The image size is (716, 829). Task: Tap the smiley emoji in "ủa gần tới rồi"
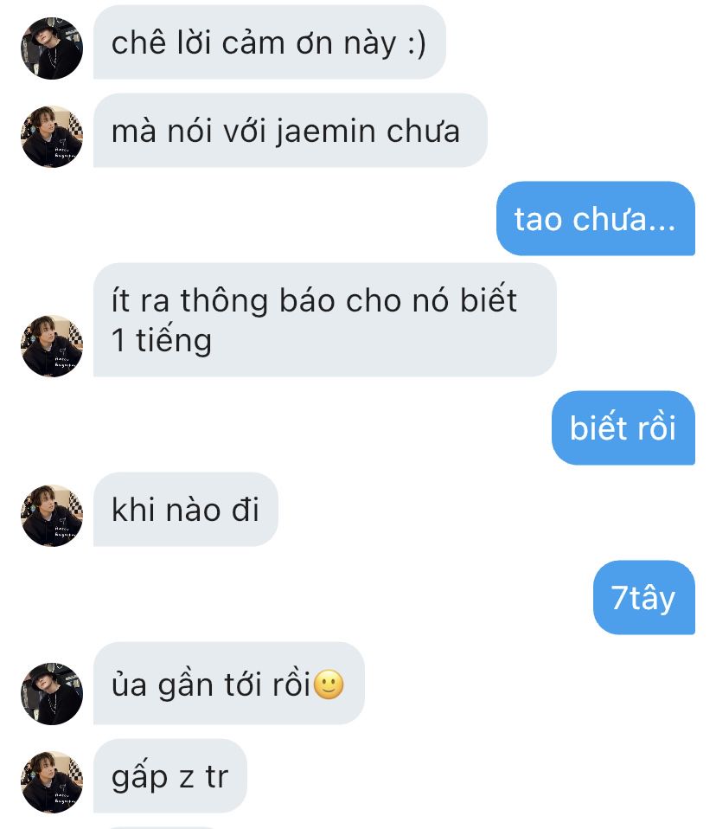(x=329, y=684)
